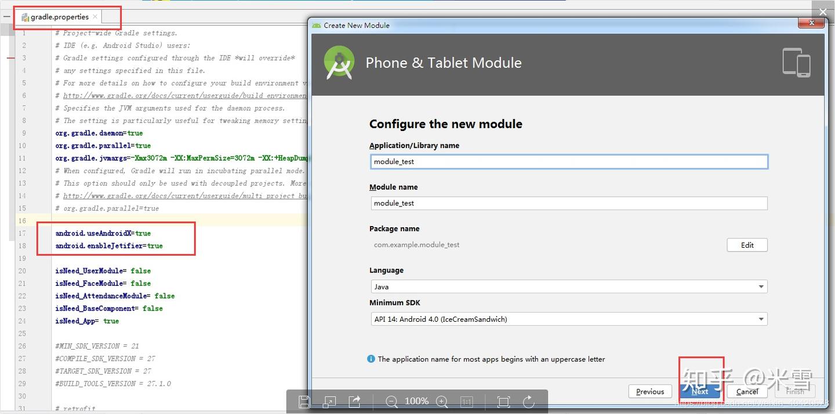Click the pop-out window icon in viewer toolbar
The height and width of the screenshot is (414, 835).
pos(329,401)
